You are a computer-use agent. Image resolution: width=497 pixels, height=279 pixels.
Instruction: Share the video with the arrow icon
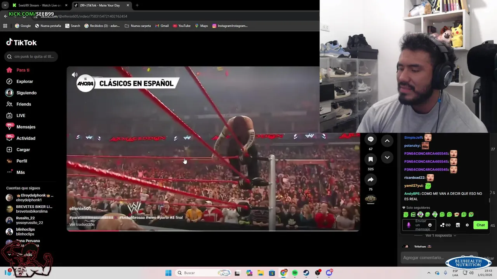tap(370, 179)
